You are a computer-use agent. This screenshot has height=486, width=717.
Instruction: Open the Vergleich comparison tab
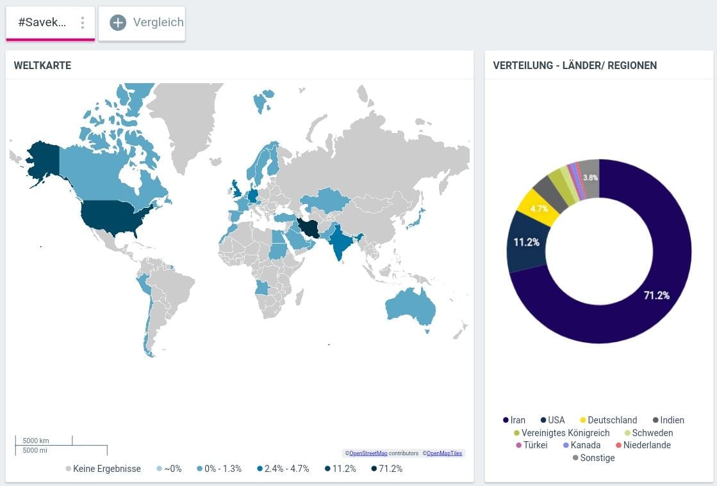tap(142, 23)
